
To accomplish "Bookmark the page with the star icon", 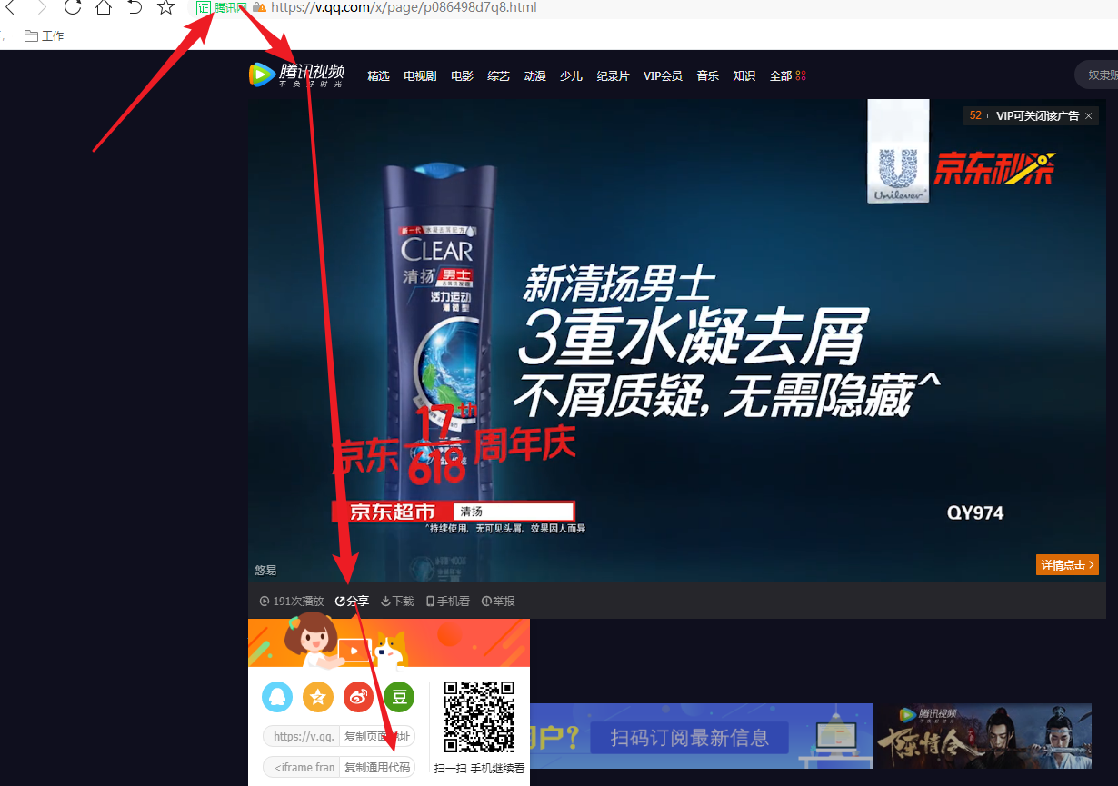I will 165,7.
